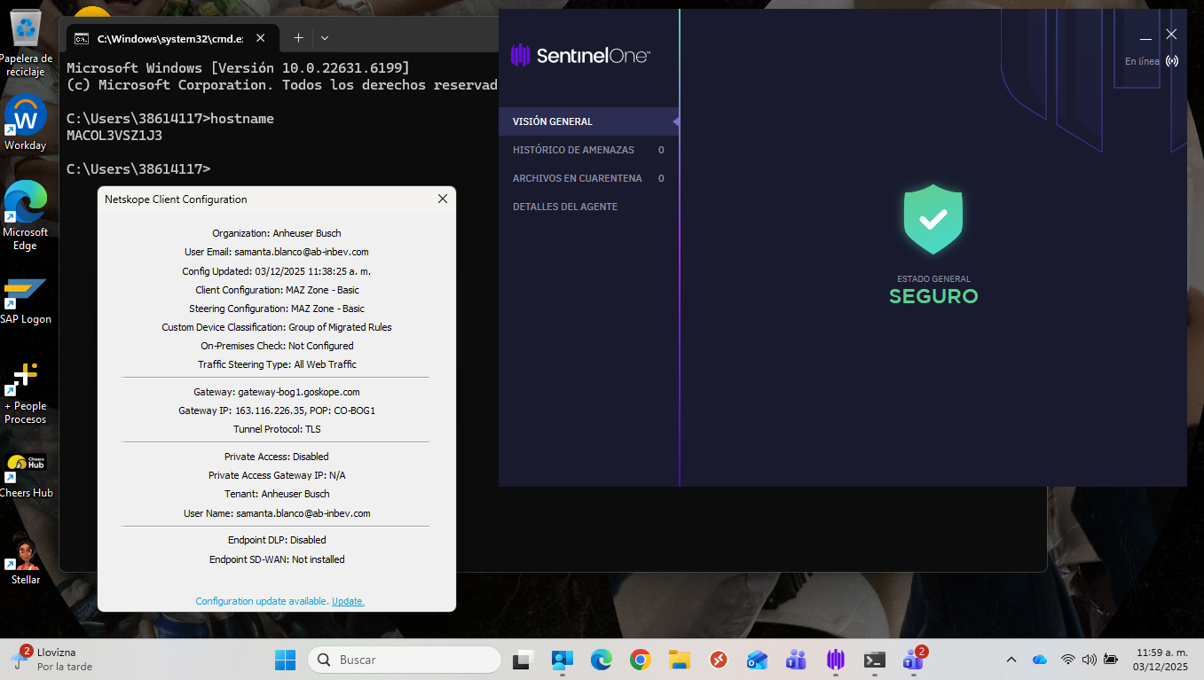Click the Config Updated timestamp line
Viewport: 1204px width, 680px height.
coord(276,271)
